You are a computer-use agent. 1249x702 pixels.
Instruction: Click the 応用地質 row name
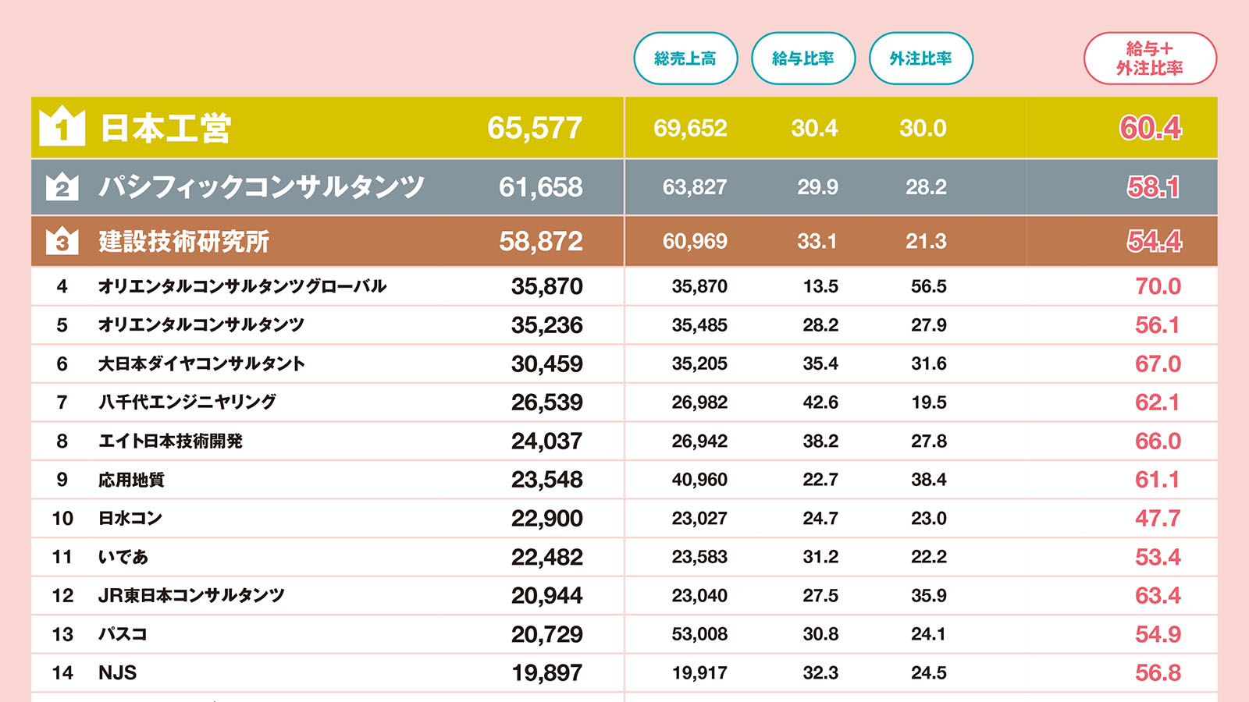(131, 480)
